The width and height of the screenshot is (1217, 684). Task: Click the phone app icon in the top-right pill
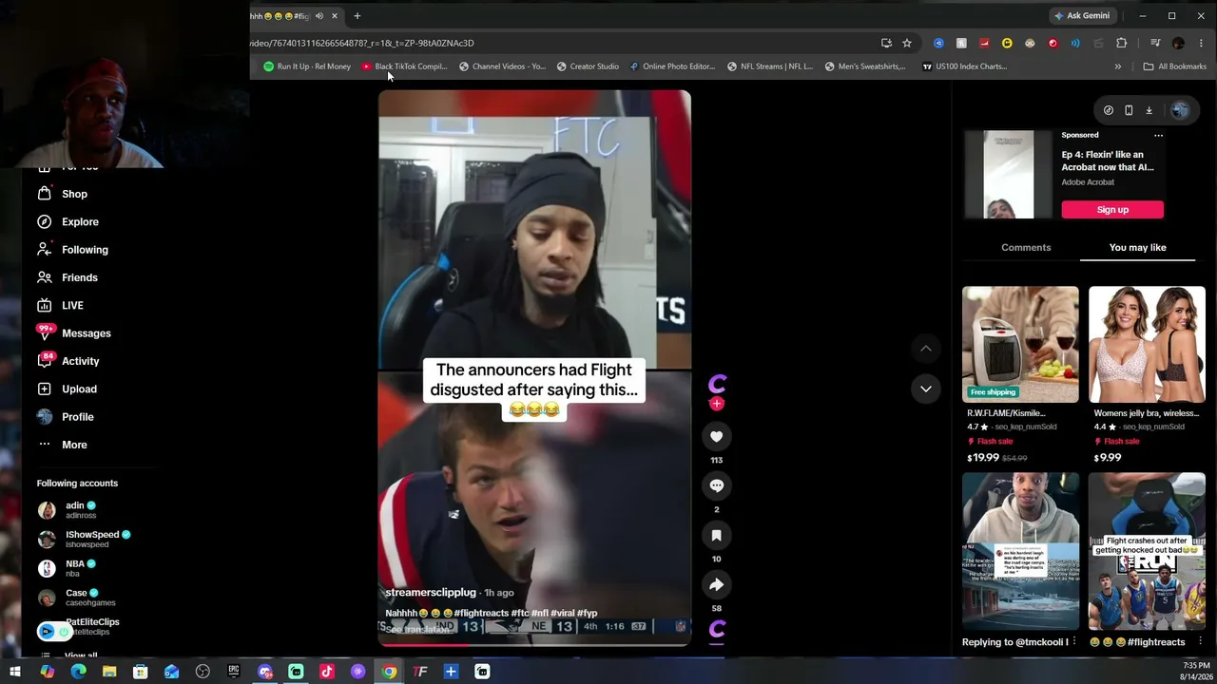click(x=1129, y=110)
